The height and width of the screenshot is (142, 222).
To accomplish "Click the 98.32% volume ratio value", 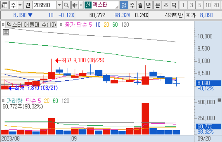I will tap(122, 15).
